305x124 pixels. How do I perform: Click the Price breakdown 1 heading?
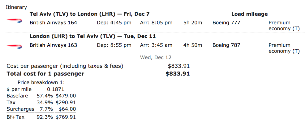click(x=41, y=82)
